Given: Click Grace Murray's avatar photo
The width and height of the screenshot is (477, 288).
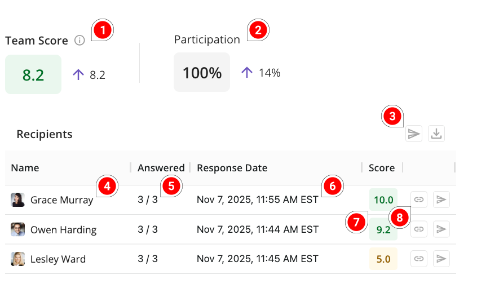Looking at the screenshot, I should point(18,200).
